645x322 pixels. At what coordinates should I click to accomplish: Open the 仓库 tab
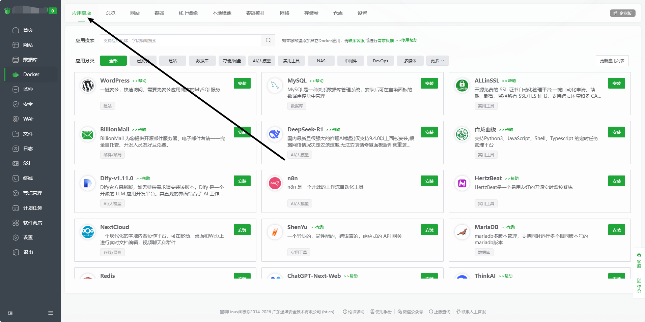pos(338,13)
